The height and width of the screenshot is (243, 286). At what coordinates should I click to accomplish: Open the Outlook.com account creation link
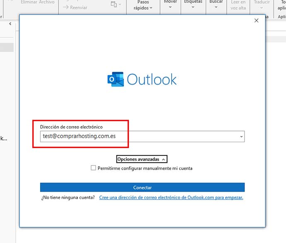point(171,197)
